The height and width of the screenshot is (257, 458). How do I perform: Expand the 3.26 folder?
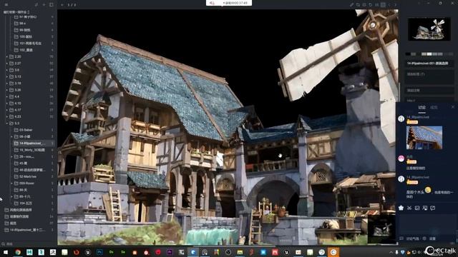tap(7, 90)
